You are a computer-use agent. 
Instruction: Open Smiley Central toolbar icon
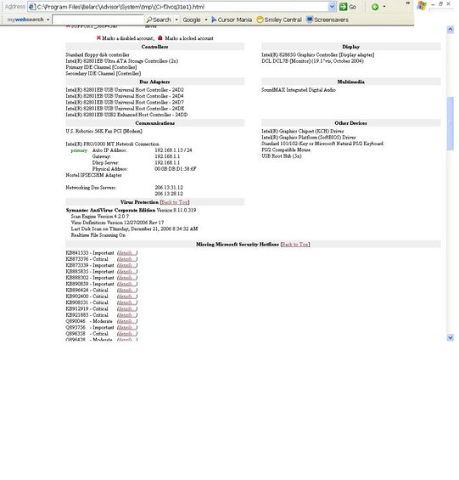[260, 20]
